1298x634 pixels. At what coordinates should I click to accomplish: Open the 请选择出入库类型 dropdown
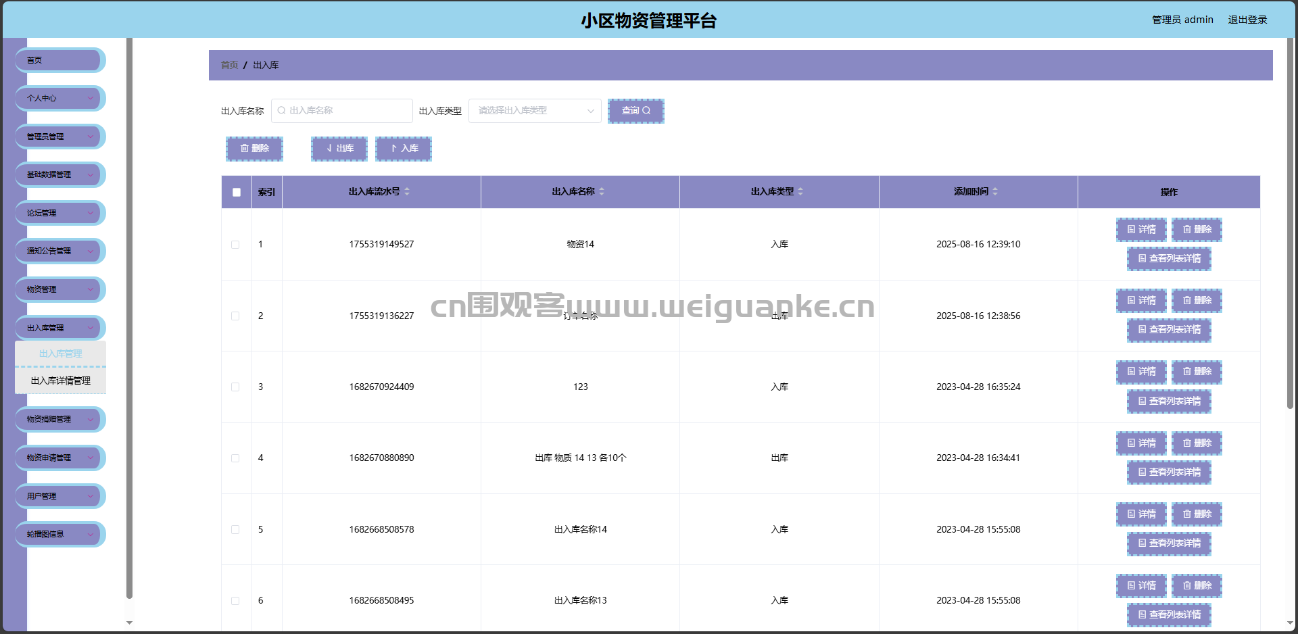535,110
